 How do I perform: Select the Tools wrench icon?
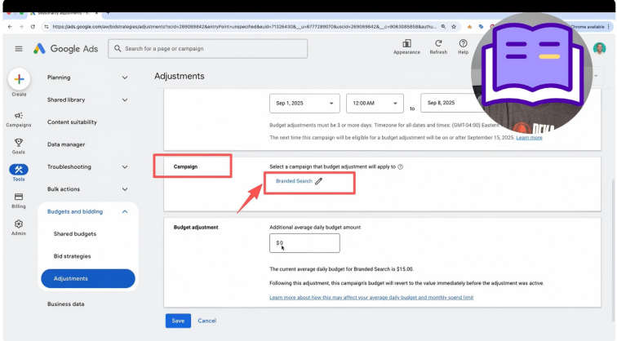(x=19, y=170)
